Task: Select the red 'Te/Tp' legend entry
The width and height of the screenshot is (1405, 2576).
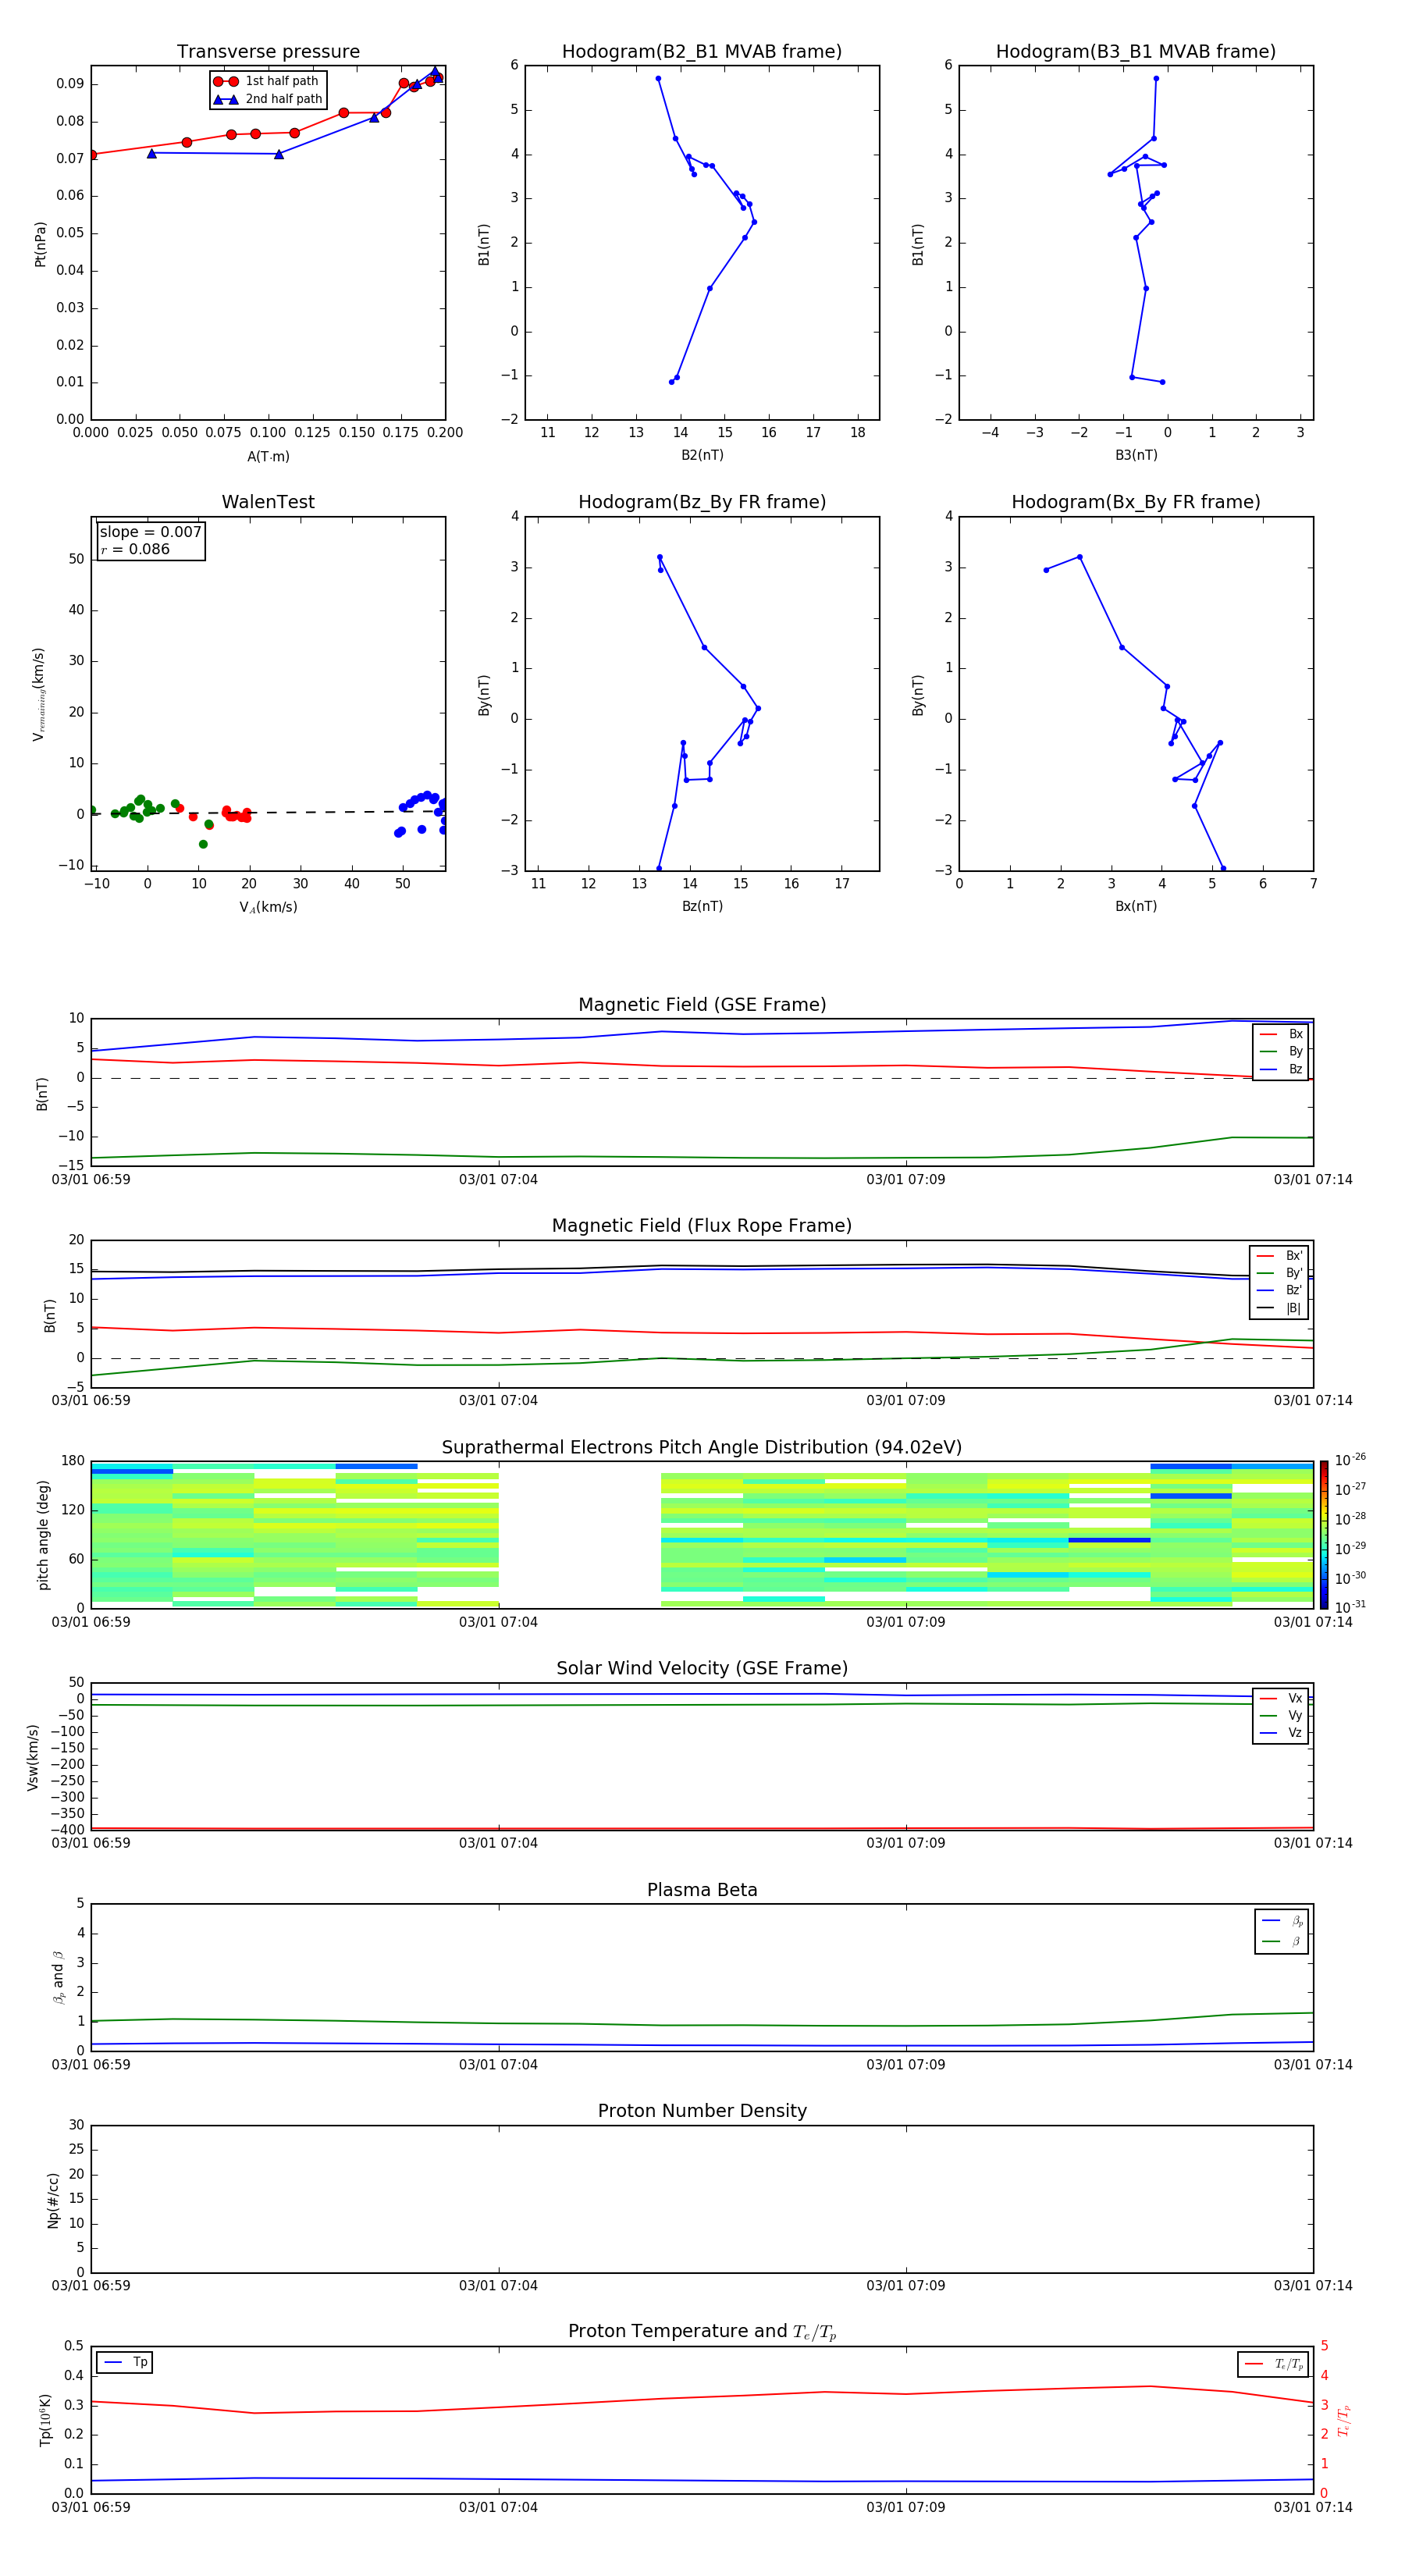Action: [x=1273, y=2365]
